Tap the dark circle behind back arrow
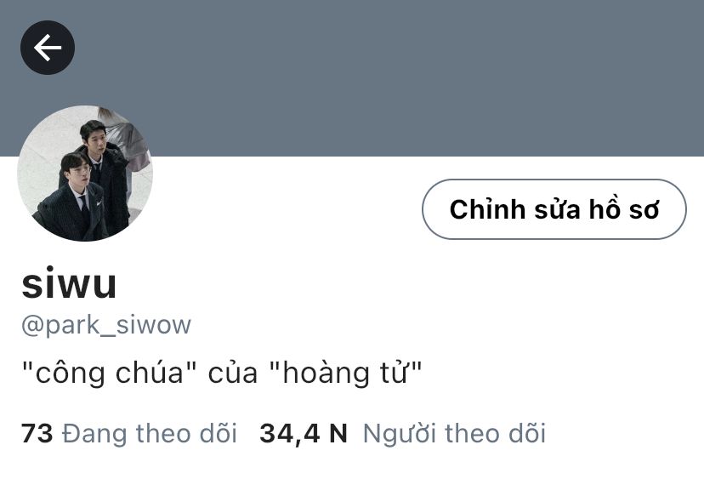704x479 pixels. coord(48,48)
